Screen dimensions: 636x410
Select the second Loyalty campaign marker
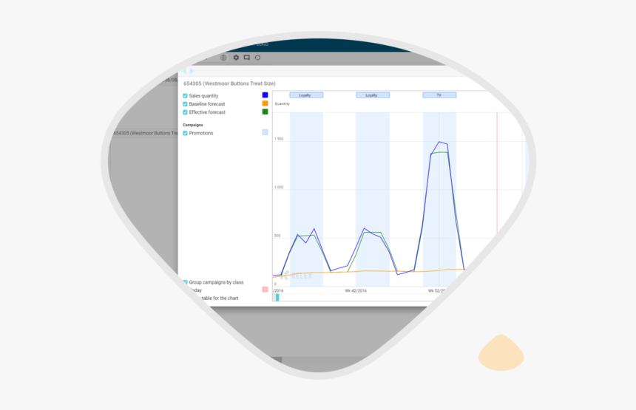[x=373, y=95]
